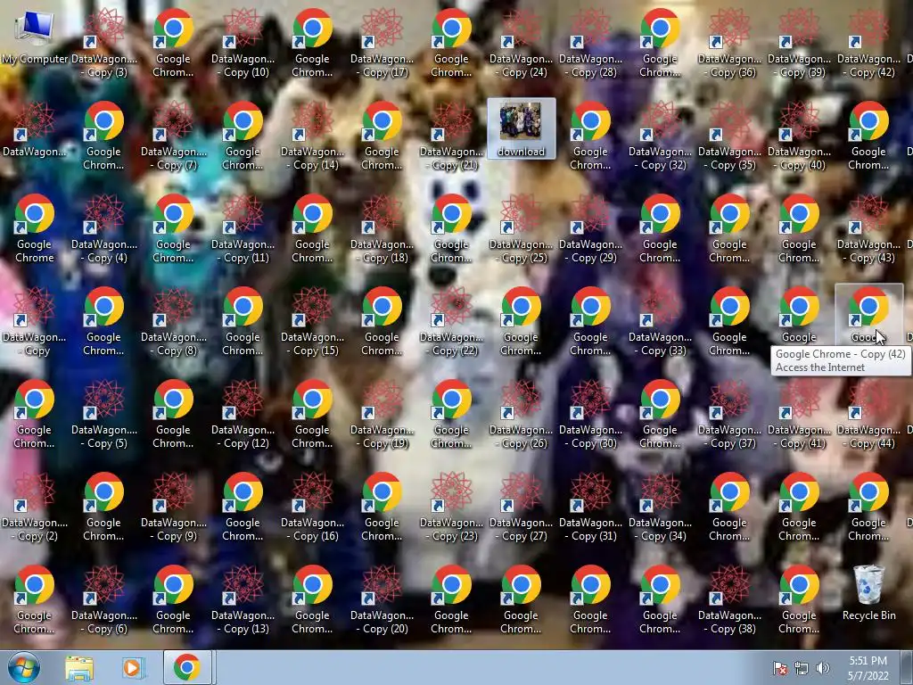Click DataWagon - Copy (42) shortcut
913x685 pixels.
point(869,42)
